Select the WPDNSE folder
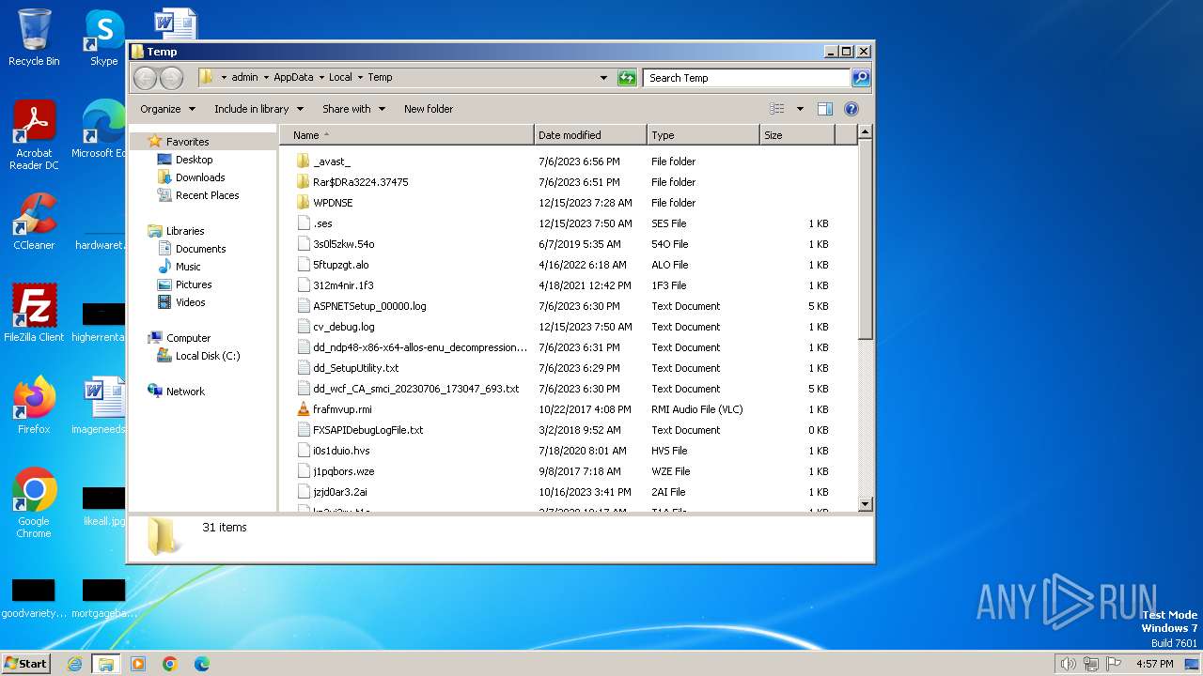The height and width of the screenshot is (676, 1203). pos(333,203)
